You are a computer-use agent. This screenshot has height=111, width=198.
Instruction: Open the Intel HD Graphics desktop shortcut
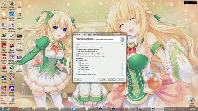point(12,16)
